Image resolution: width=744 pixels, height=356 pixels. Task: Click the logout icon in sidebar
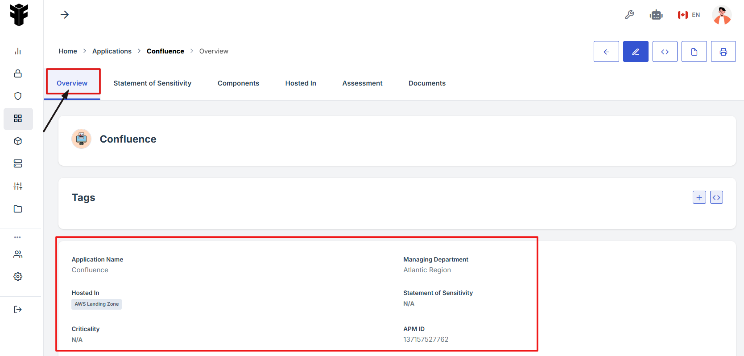coord(18,310)
